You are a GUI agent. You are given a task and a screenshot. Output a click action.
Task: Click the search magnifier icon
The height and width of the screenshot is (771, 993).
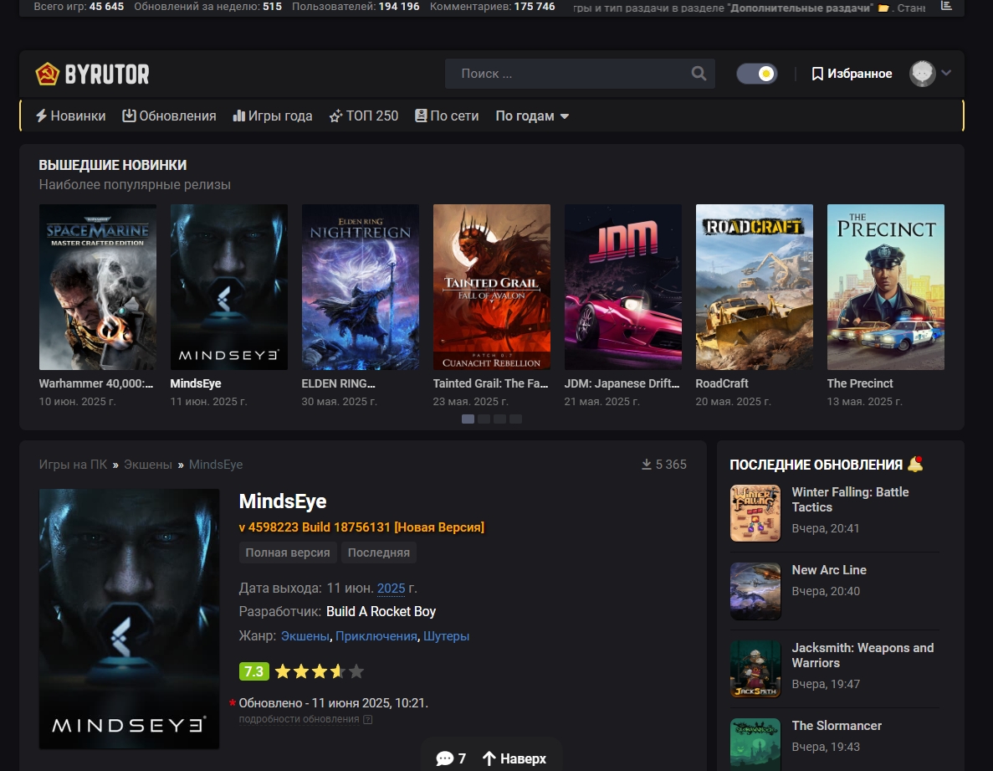[x=699, y=74]
